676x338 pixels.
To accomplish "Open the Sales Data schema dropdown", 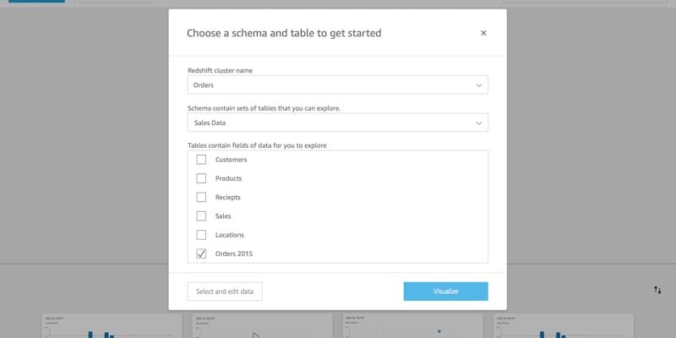I will pyautogui.click(x=337, y=123).
